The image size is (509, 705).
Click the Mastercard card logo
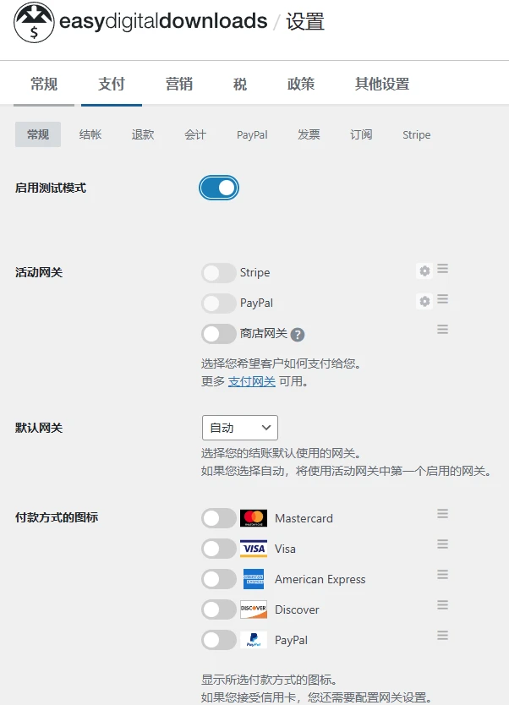pyautogui.click(x=254, y=518)
